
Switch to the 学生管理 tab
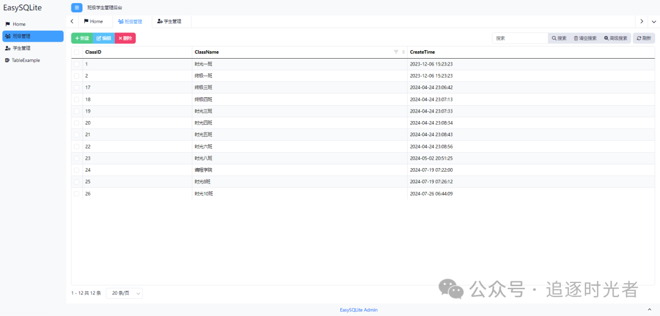pyautogui.click(x=169, y=21)
